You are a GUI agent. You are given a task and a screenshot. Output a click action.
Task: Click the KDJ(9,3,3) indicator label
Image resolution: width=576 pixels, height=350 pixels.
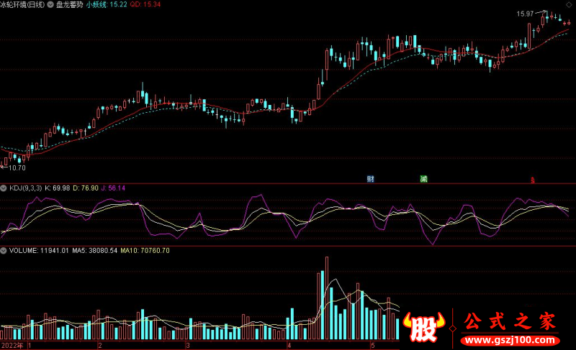click(26, 188)
